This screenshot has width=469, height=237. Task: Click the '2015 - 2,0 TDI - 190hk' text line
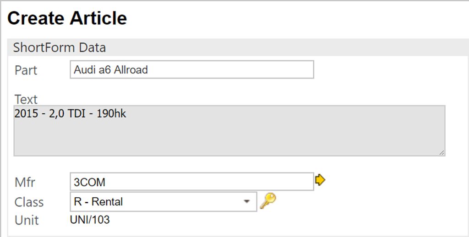coord(70,114)
